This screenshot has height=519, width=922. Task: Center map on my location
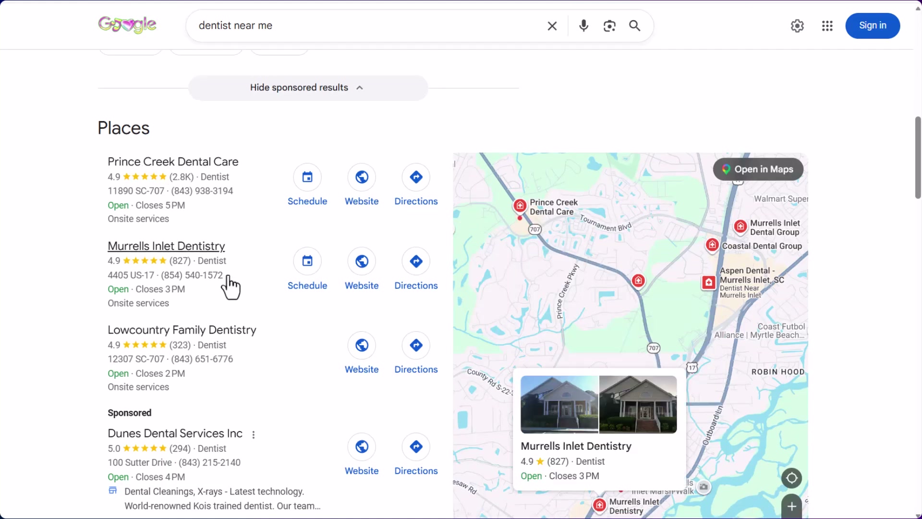coord(791,478)
